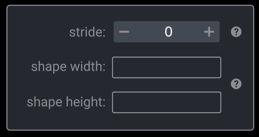Open the help icon next to stride
259x137 pixels.
[236, 32]
